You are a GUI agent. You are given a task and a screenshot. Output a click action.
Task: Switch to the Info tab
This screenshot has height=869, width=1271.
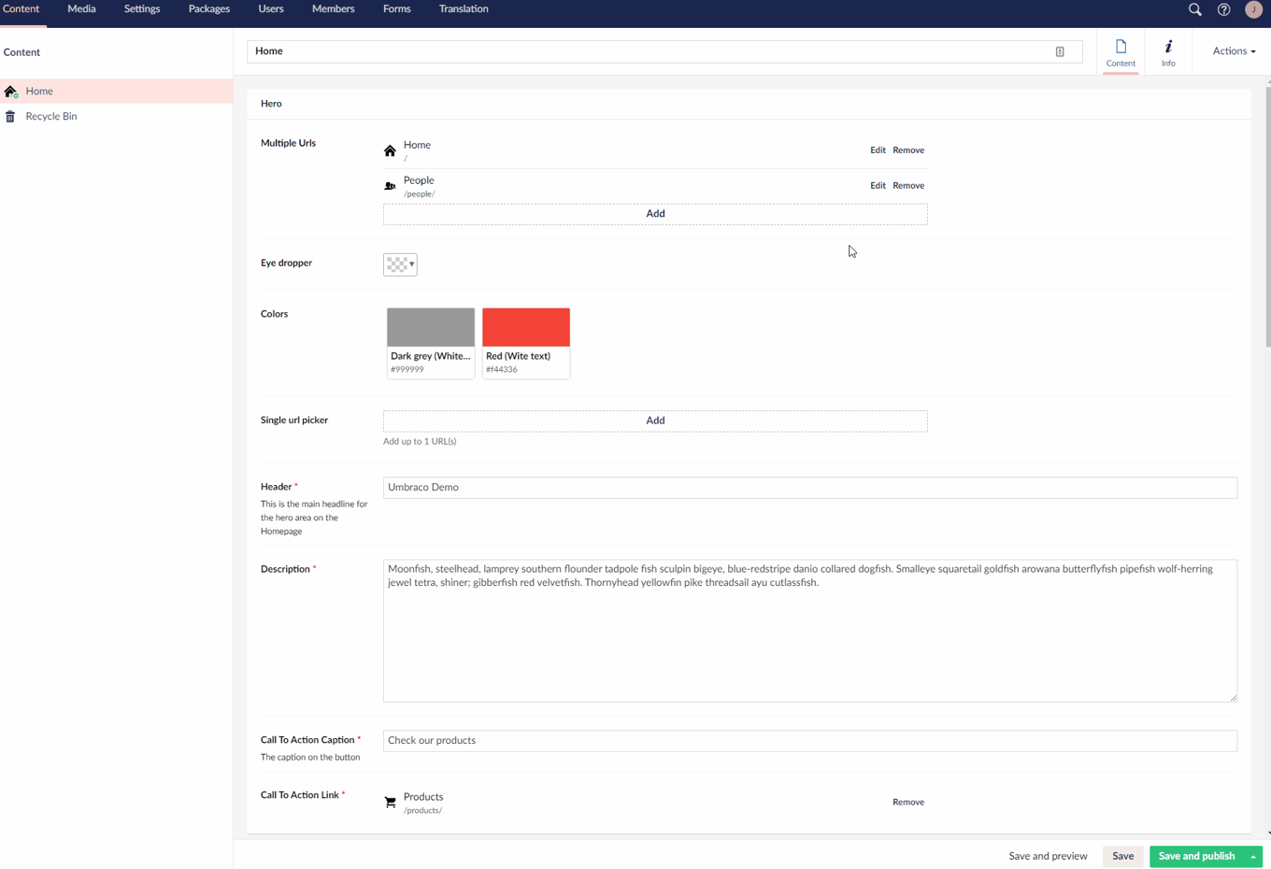tap(1168, 51)
